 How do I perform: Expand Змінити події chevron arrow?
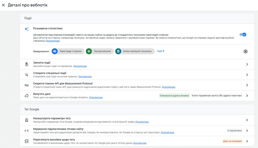[x=247, y=64]
